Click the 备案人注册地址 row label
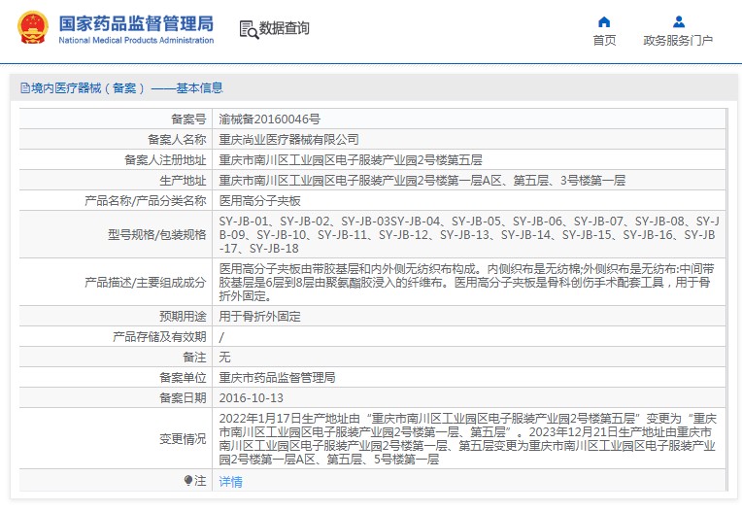 tap(165, 160)
